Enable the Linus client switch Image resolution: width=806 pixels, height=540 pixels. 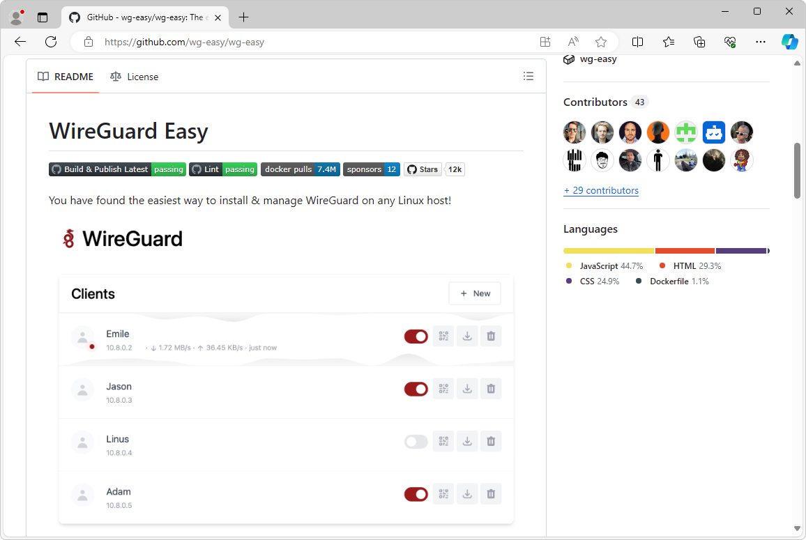[x=416, y=442]
